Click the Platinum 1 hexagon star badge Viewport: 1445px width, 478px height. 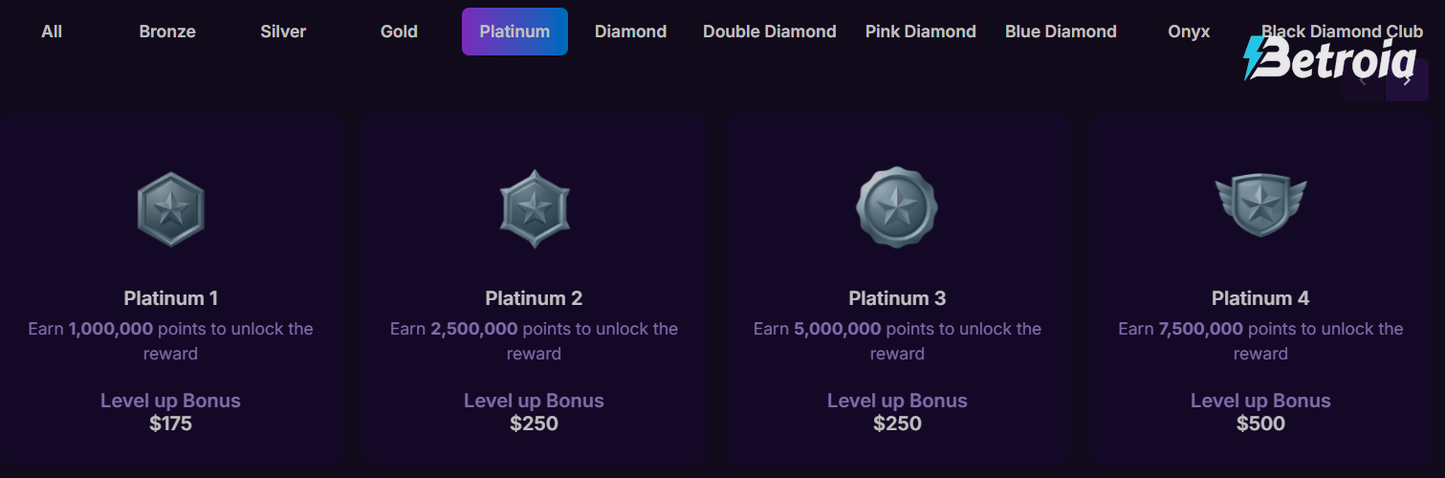point(171,209)
